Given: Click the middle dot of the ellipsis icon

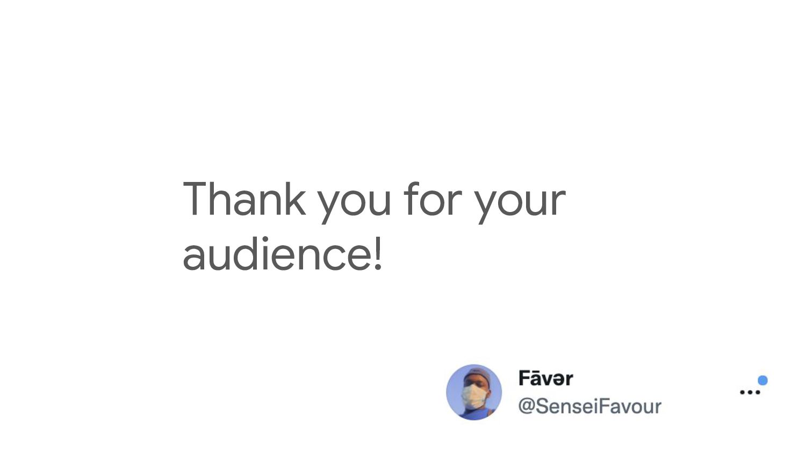Looking at the screenshot, I should point(750,392).
